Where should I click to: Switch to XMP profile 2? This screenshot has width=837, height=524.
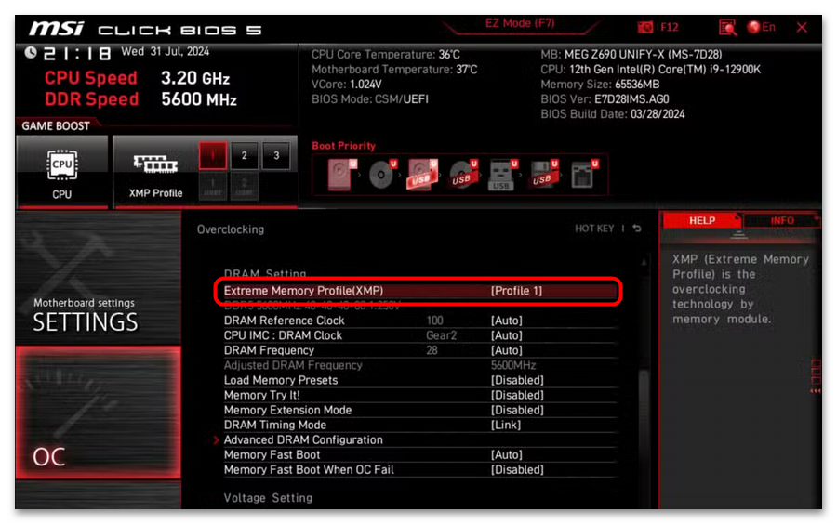(244, 155)
